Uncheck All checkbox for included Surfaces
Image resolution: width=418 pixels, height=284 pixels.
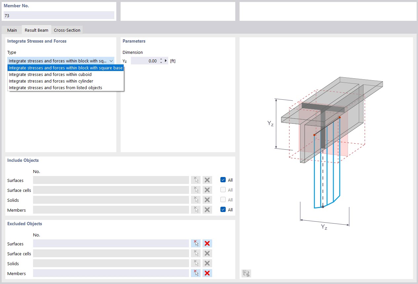coord(223,180)
